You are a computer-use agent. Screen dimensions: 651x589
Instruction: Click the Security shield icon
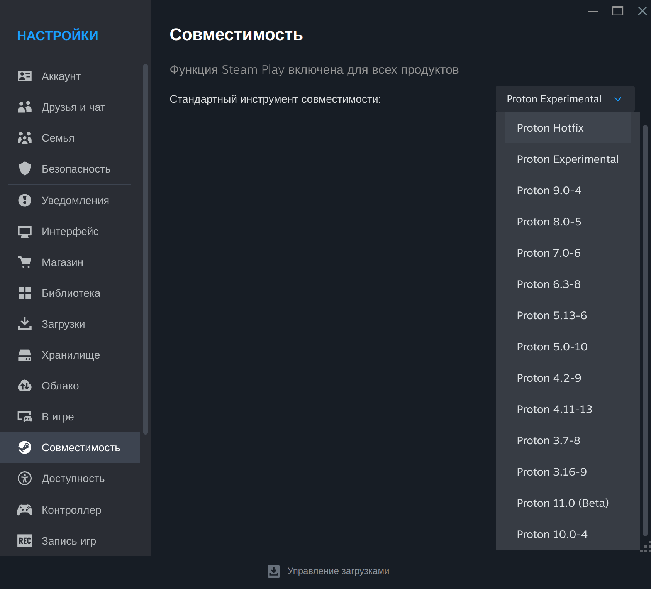25,169
